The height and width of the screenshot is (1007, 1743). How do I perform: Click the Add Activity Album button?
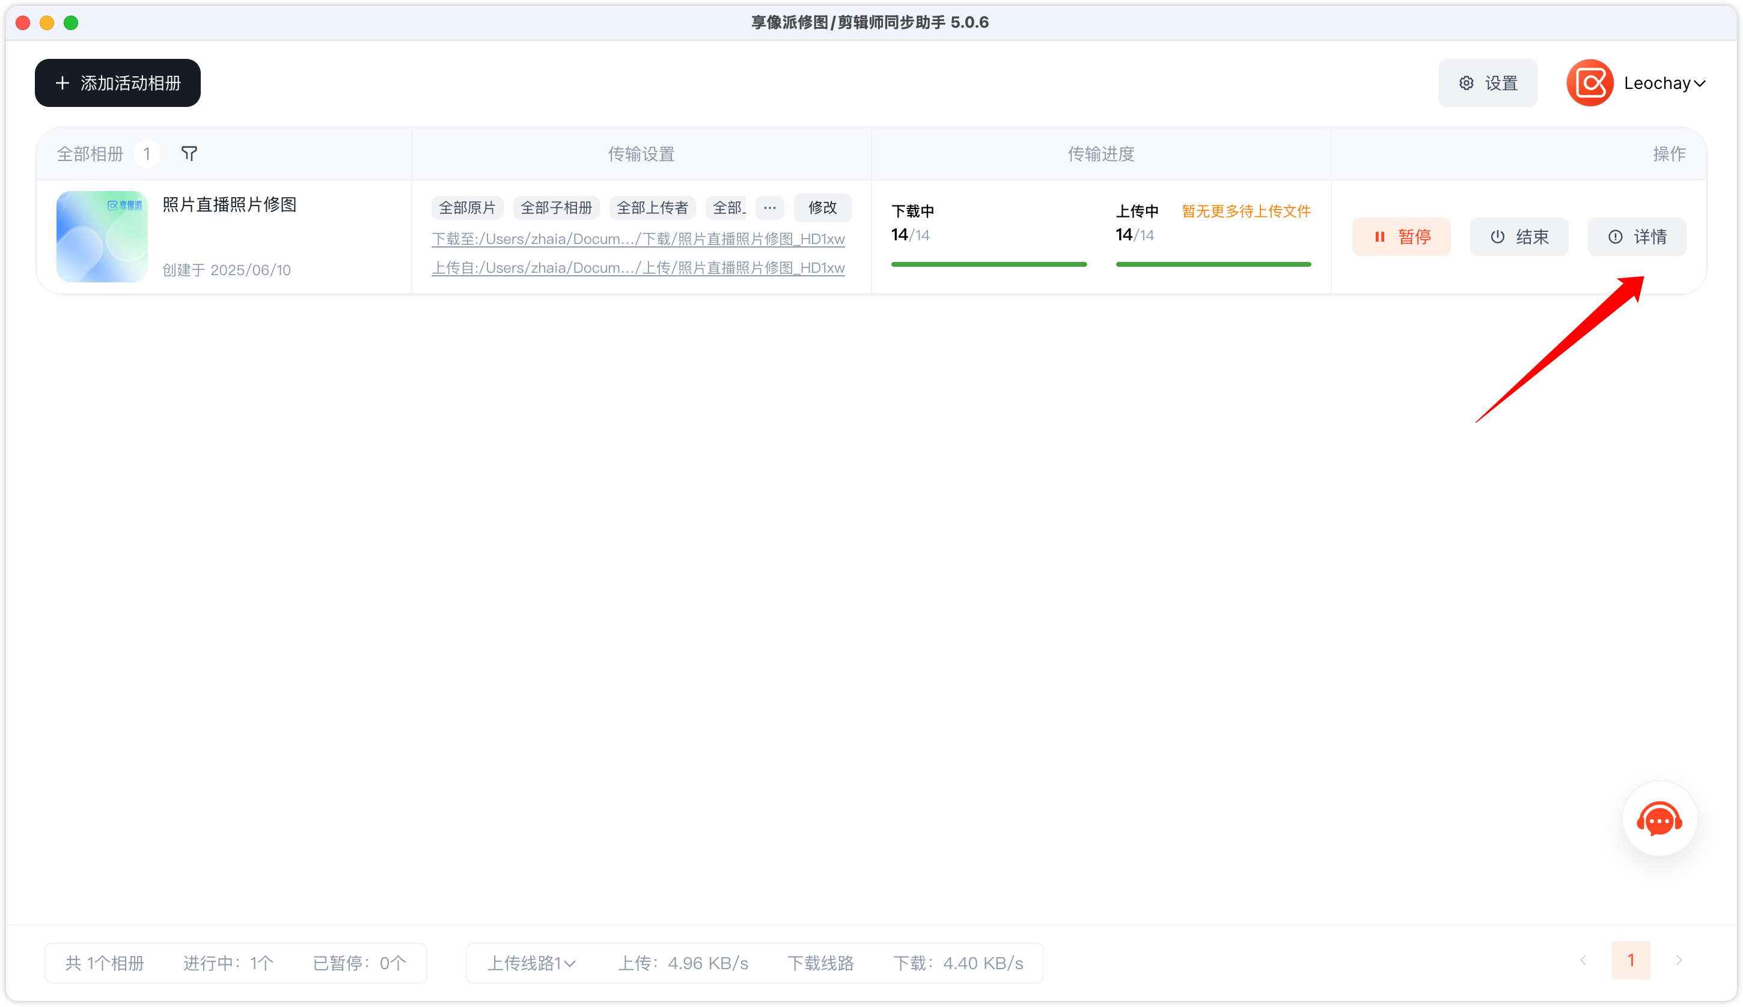pyautogui.click(x=118, y=83)
